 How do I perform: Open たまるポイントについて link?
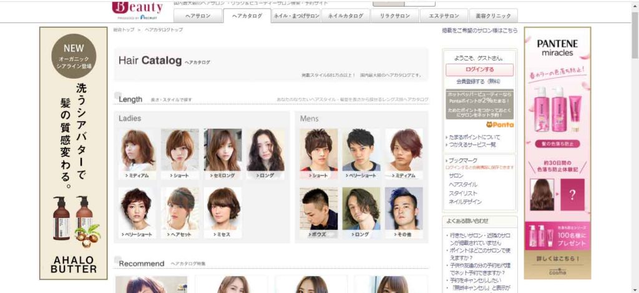[474, 137]
